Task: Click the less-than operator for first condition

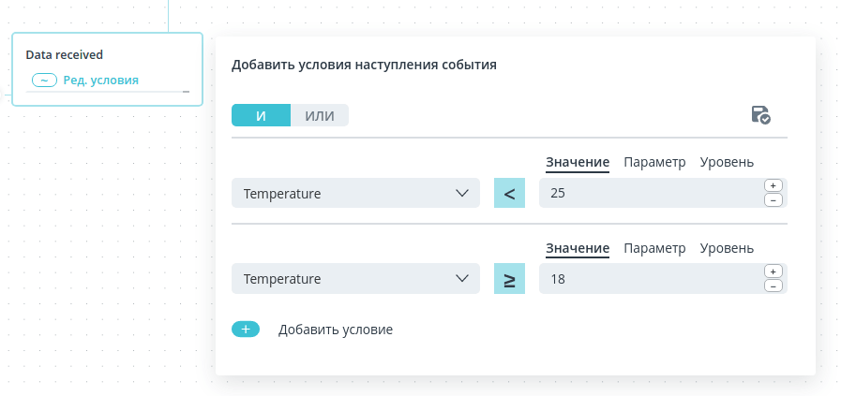Action: coord(509,193)
